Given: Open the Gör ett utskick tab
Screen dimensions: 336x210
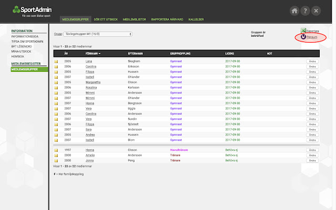Looking at the screenshot, I should pos(106,19).
